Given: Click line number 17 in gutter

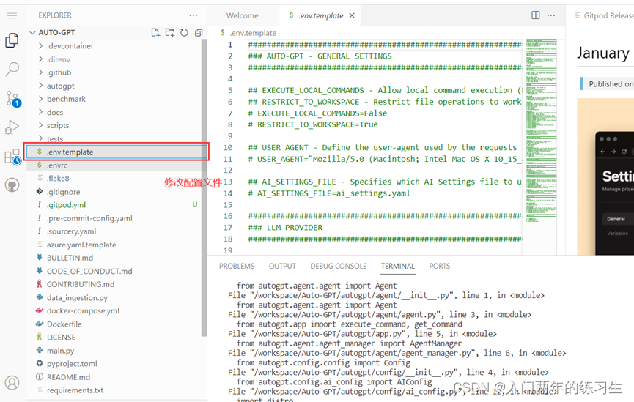Looking at the screenshot, I should point(228,228).
